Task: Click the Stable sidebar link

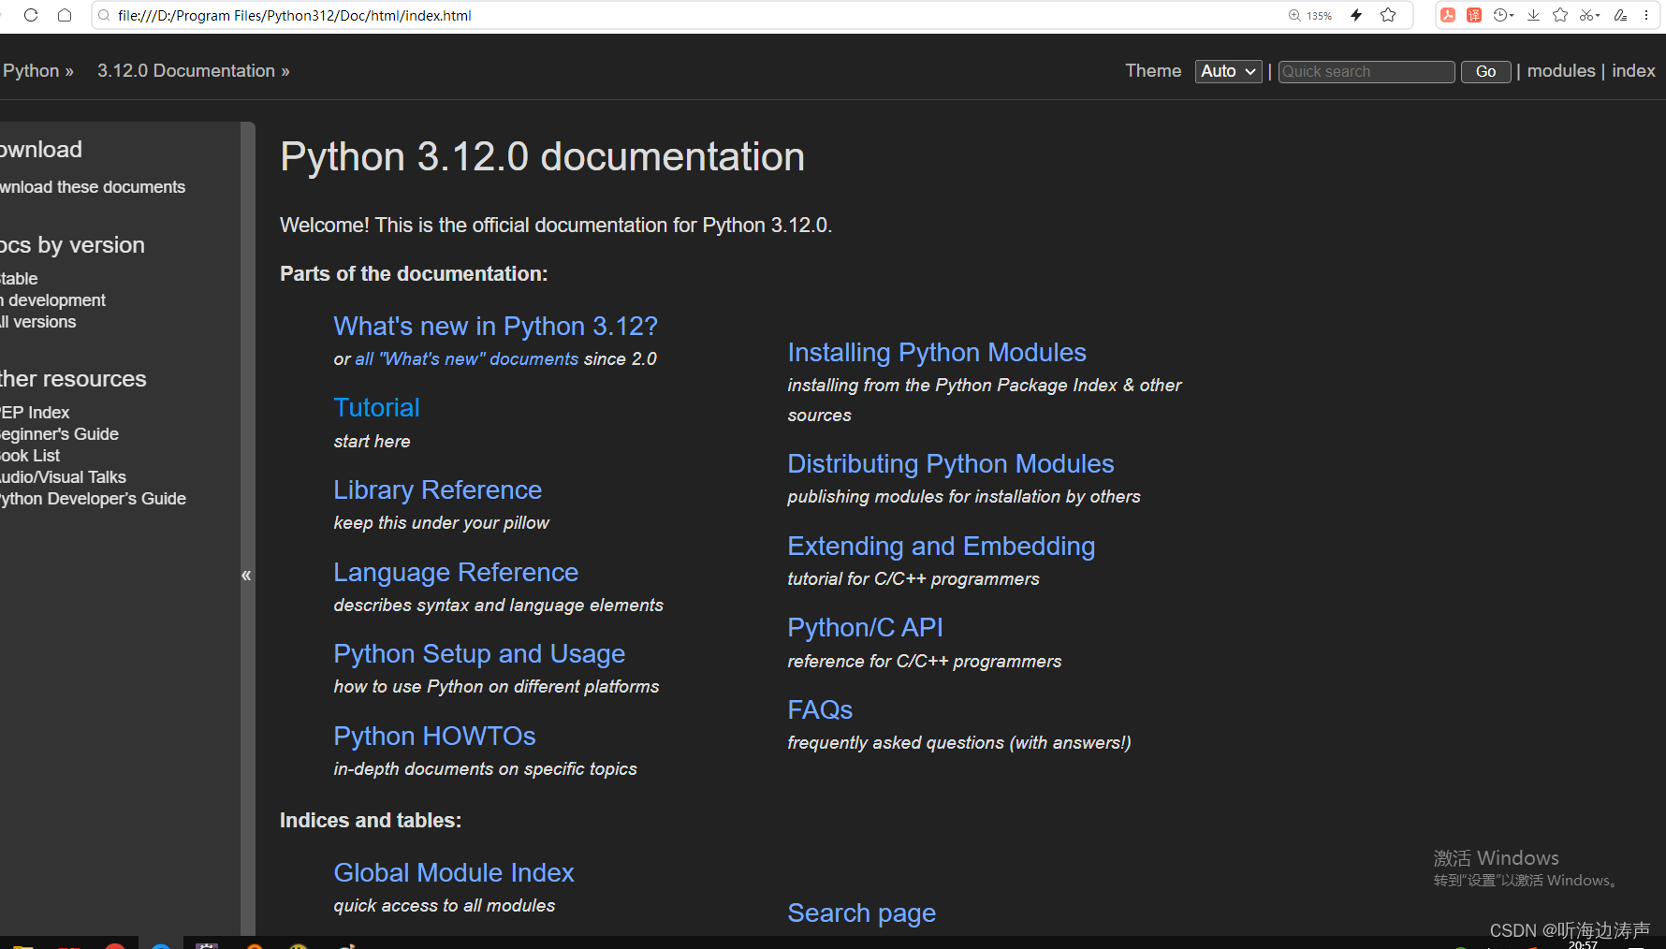Action: [19, 279]
